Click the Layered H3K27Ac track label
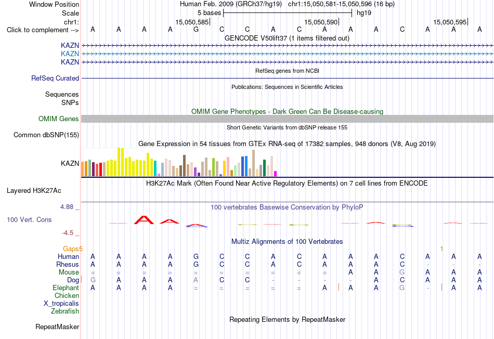Screen dimensions: 494x339 point(34,191)
